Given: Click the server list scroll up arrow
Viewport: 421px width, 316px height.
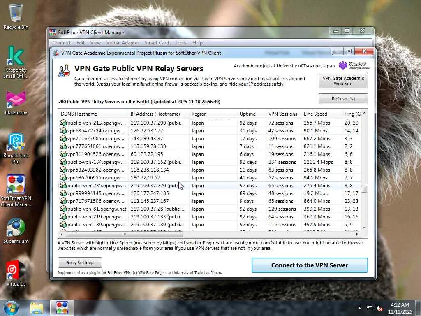Looking at the screenshot, I should (x=364, y=113).
